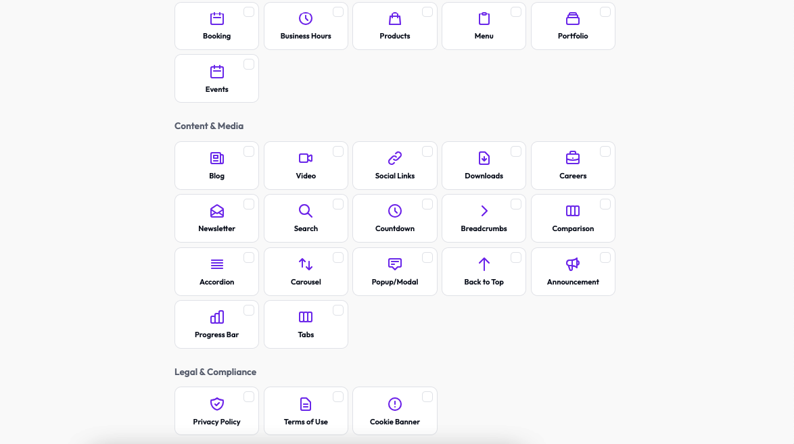This screenshot has width=794, height=444.
Task: Toggle the Comparison widget checkbox
Action: 605,204
